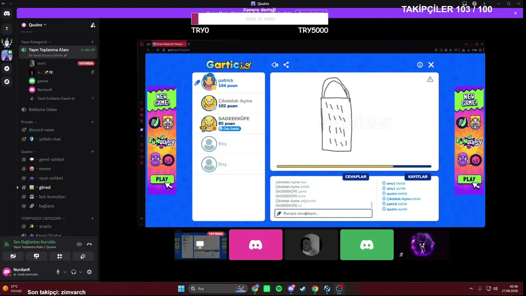The width and height of the screenshot is (526, 296).
Task: Open Spotify from the taskbar
Action: [279, 289]
